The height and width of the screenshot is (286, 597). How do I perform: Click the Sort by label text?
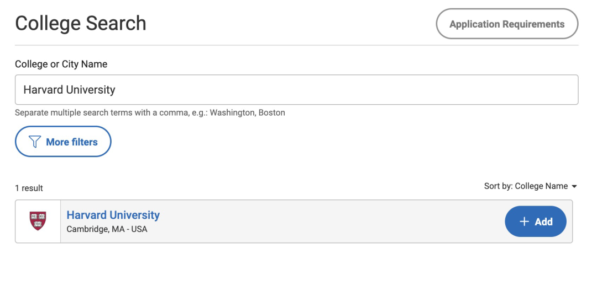click(x=498, y=186)
